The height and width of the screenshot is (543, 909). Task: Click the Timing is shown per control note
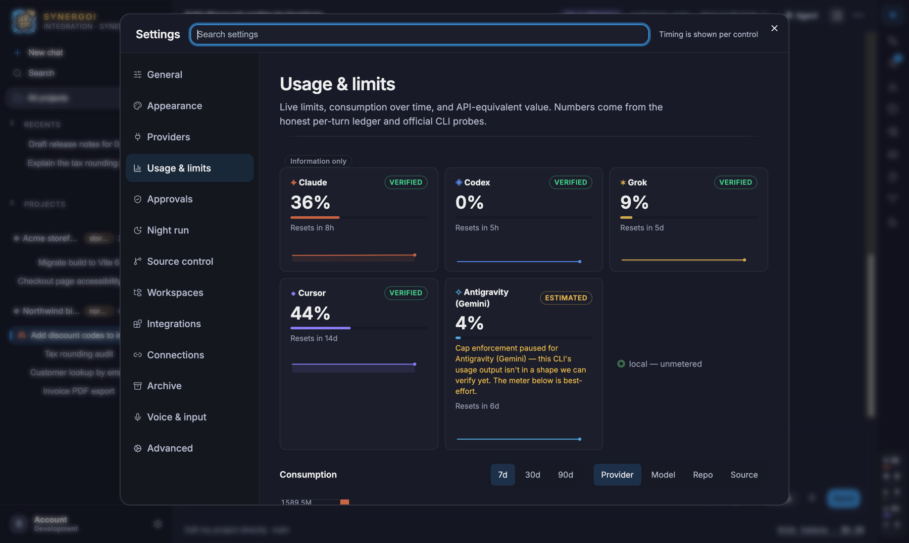coord(708,34)
